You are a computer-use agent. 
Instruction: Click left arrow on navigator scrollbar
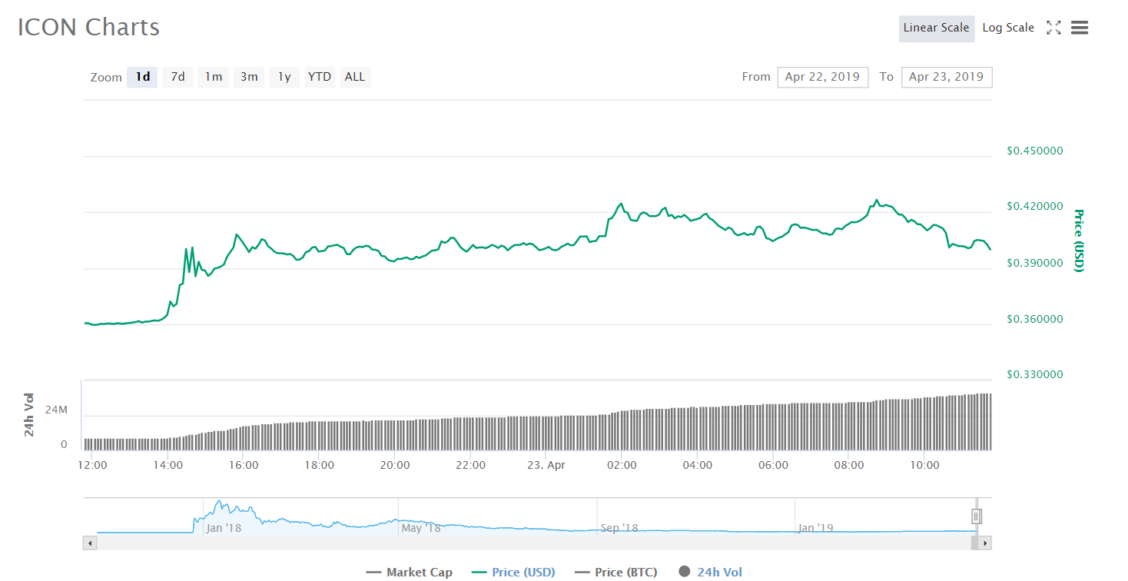[89, 543]
